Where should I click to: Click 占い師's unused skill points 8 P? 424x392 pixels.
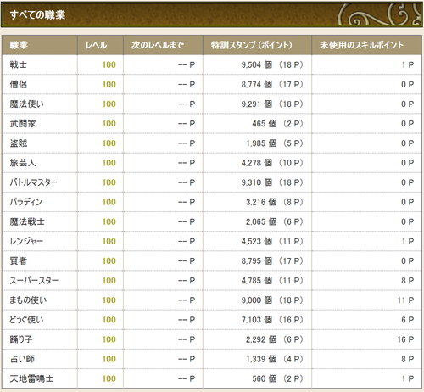(x=408, y=359)
